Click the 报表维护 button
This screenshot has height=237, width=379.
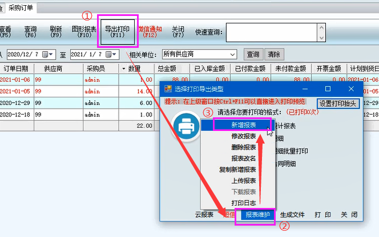tap(255, 215)
